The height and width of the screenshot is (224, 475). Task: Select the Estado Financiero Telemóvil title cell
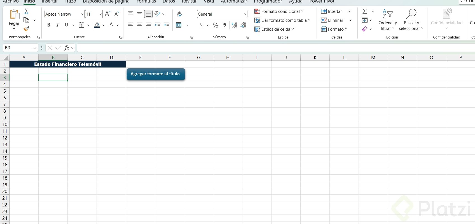68,64
